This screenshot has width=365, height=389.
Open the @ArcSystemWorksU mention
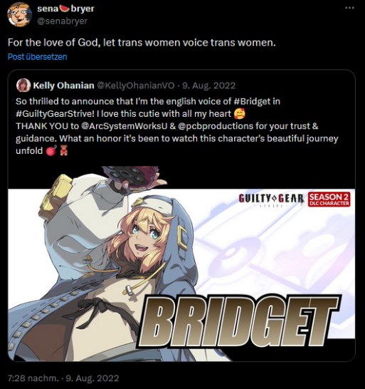coord(125,126)
